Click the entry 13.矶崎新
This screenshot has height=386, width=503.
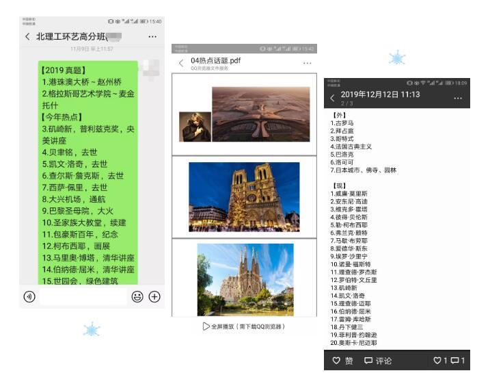(x=344, y=287)
